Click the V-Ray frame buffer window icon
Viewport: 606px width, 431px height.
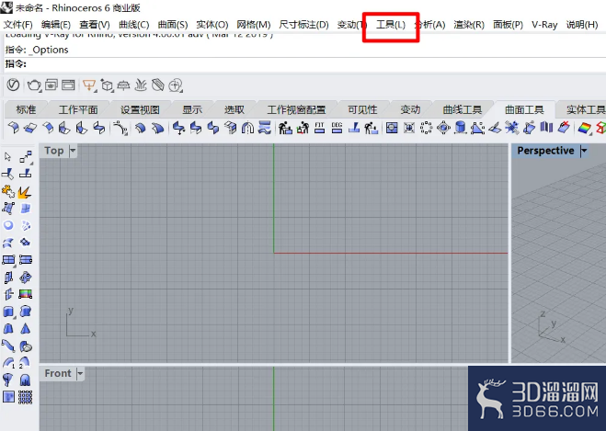(68, 85)
